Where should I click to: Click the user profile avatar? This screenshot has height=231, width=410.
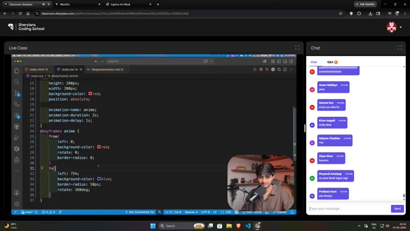[x=391, y=27]
